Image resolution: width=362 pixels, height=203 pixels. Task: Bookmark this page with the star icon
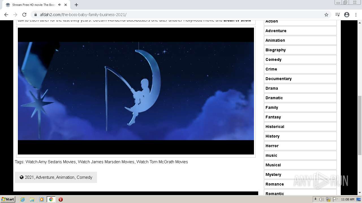point(326,15)
